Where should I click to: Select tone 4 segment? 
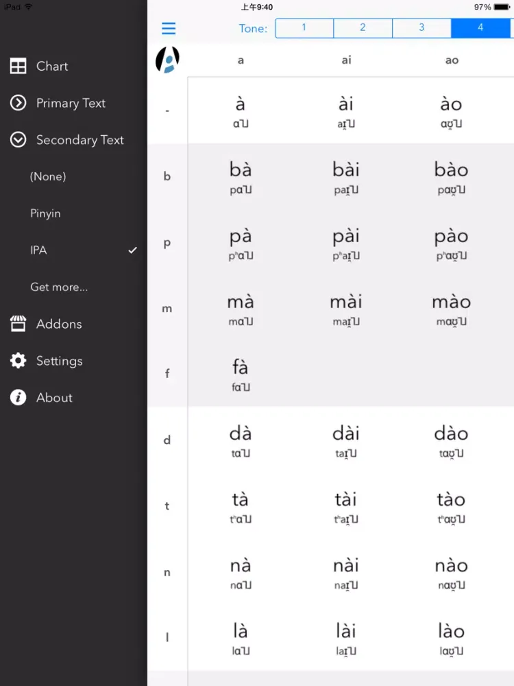click(x=480, y=28)
